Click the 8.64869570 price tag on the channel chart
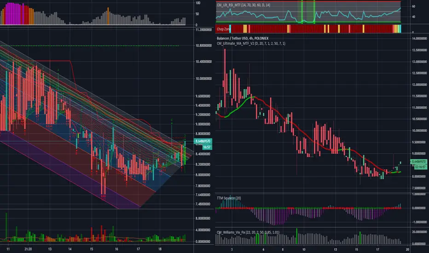Viewport: 429px width, 253px height. click(203, 141)
